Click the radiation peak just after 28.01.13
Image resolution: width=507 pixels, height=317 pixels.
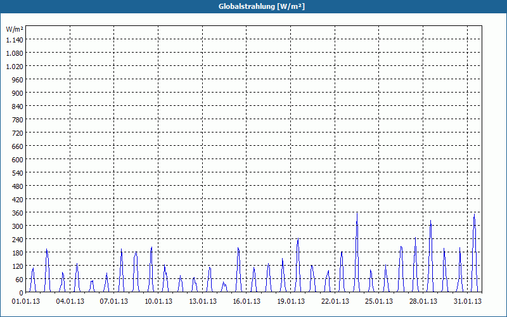[x=430, y=256]
